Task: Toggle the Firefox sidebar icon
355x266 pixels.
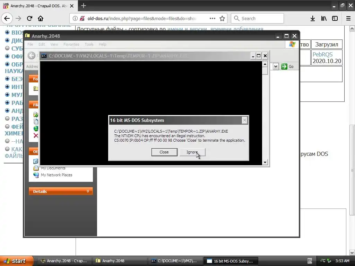Action: 335,19
